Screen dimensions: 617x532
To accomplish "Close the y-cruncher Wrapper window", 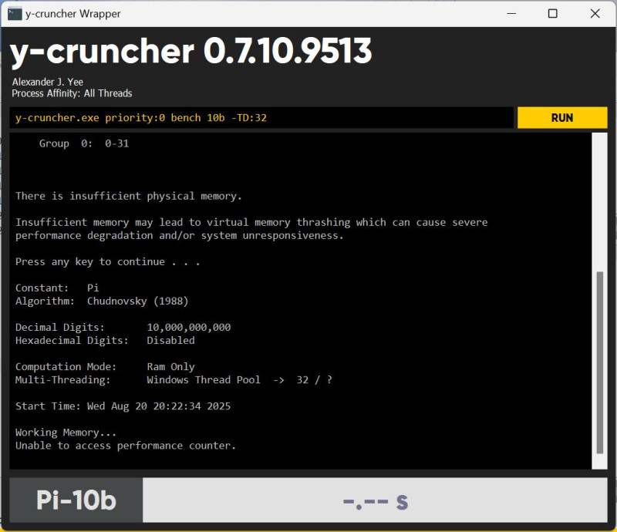I will [595, 14].
